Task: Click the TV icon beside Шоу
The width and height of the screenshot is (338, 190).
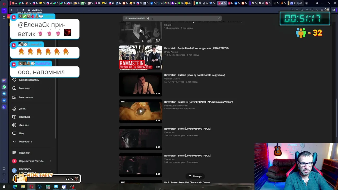Action: click(14, 133)
